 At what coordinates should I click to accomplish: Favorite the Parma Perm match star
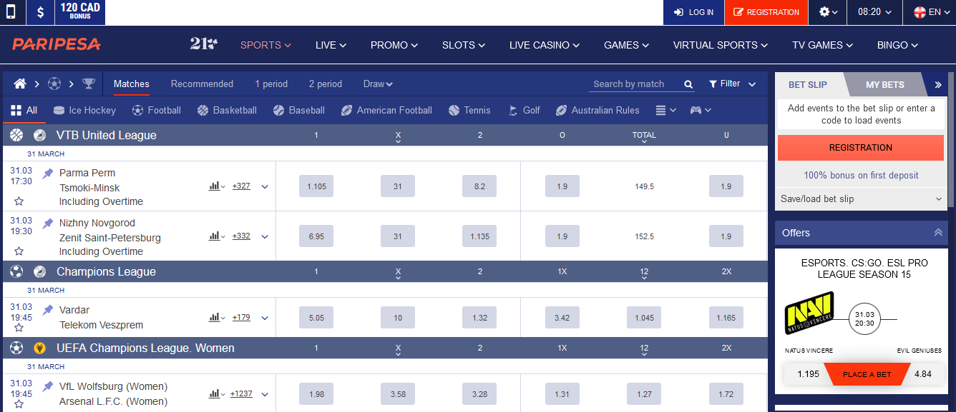[x=19, y=201]
